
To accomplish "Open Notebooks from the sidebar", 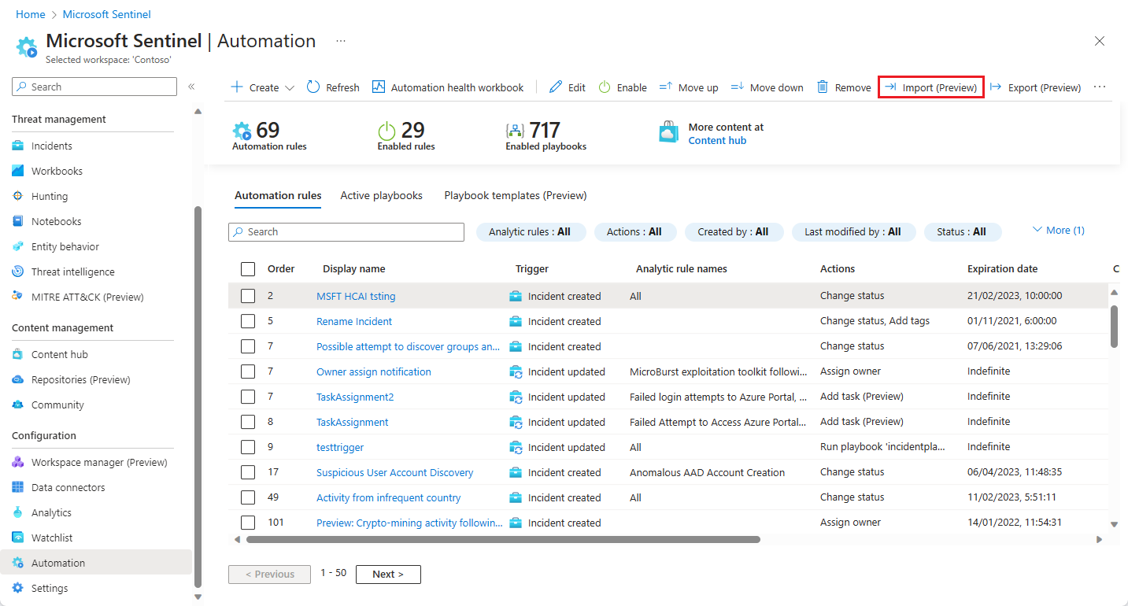I will point(56,221).
